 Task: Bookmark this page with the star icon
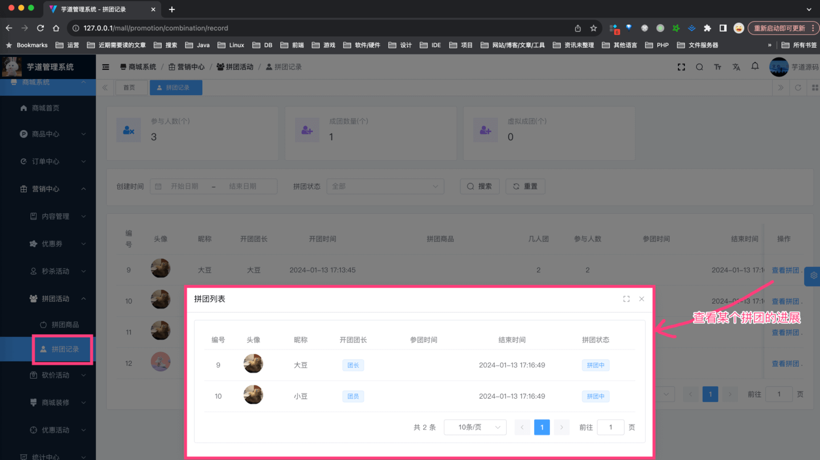point(593,28)
